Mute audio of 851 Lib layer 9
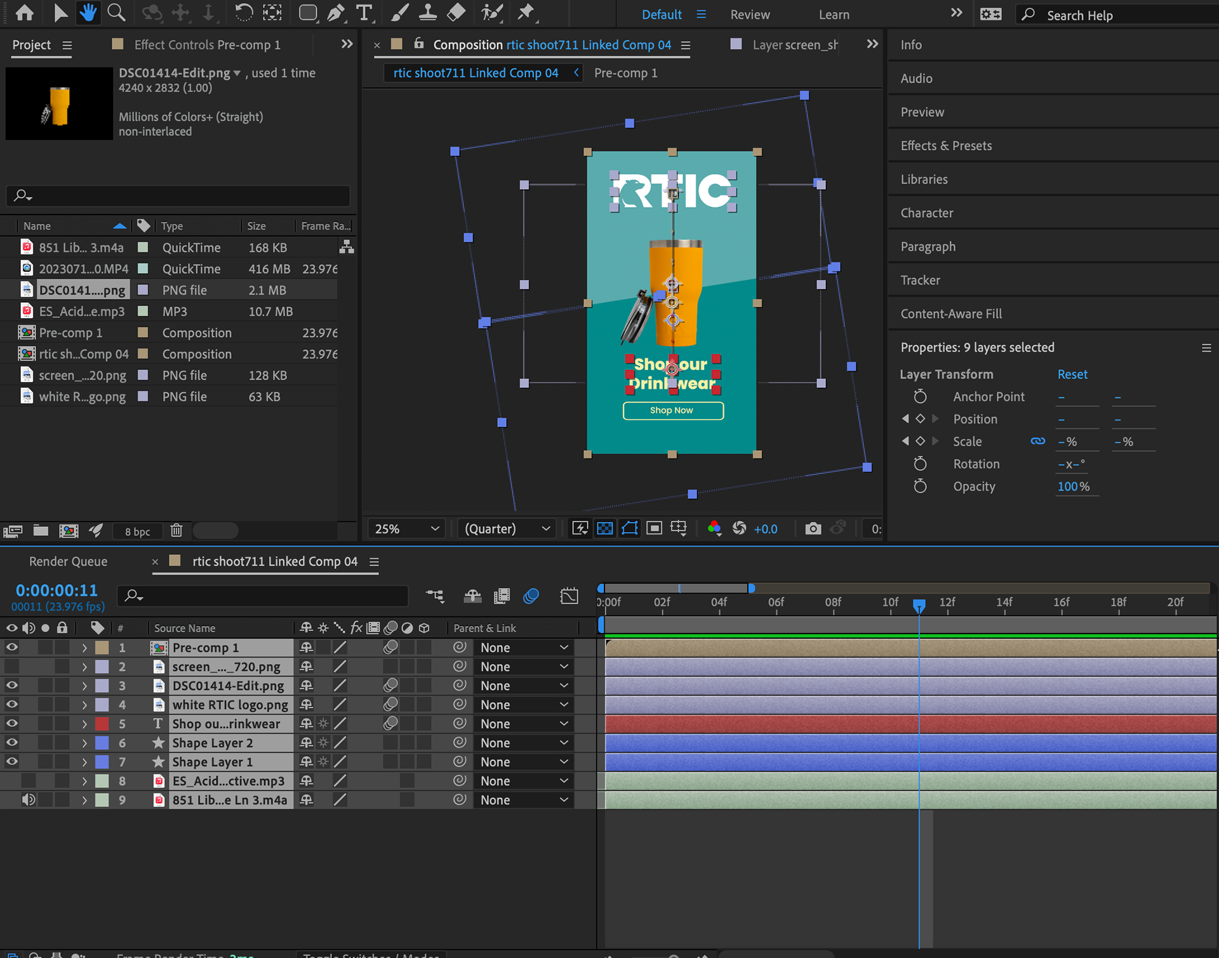Viewport: 1219px width, 958px height. [29, 800]
